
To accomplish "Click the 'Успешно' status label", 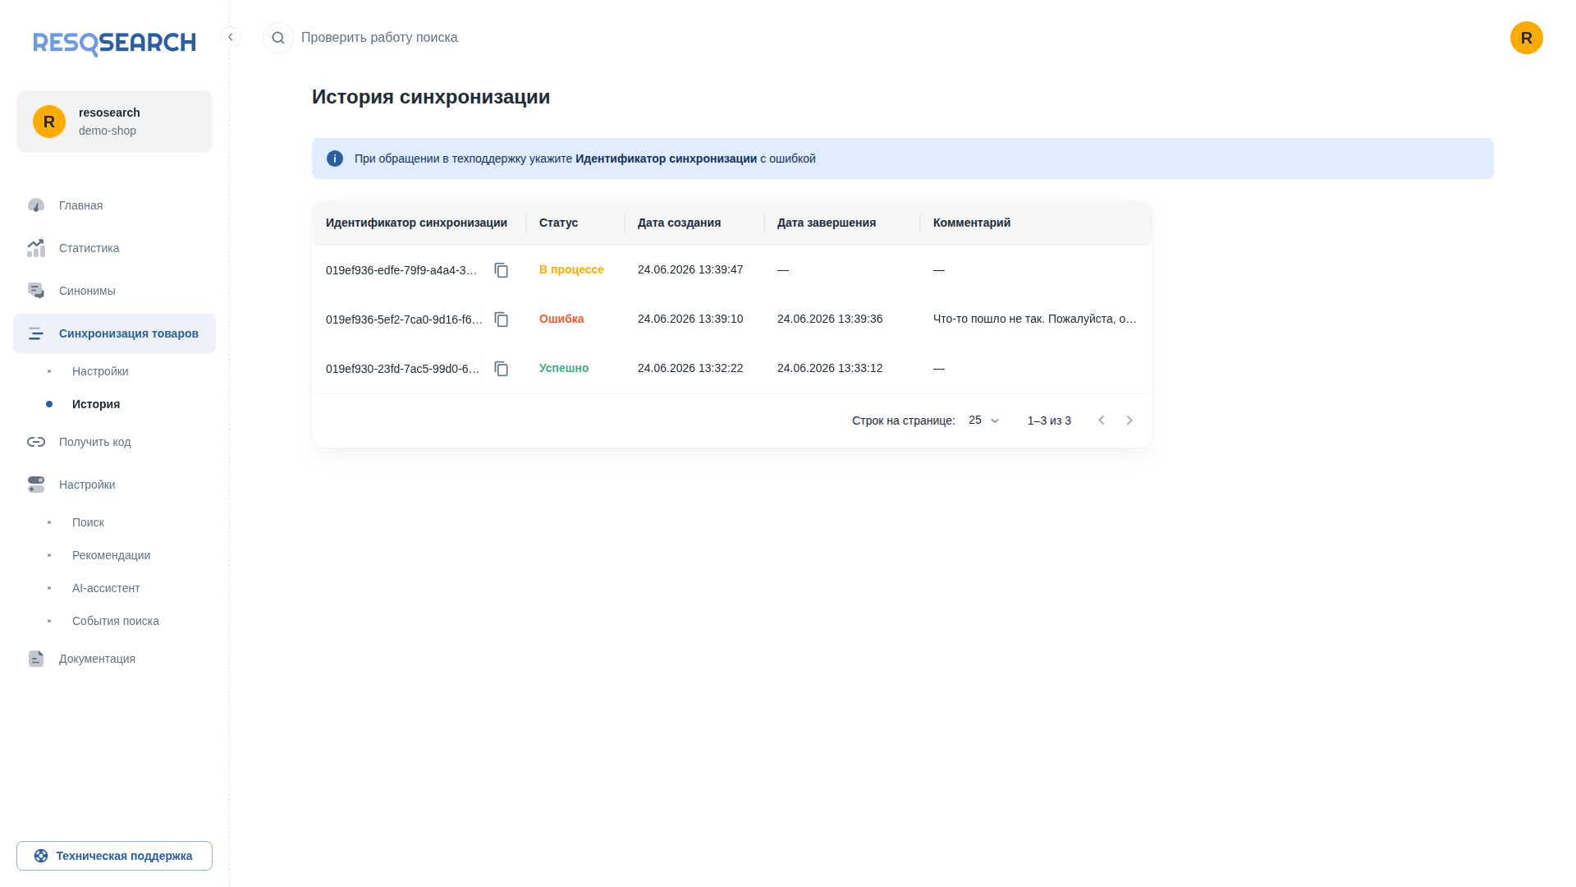I will click(x=564, y=368).
